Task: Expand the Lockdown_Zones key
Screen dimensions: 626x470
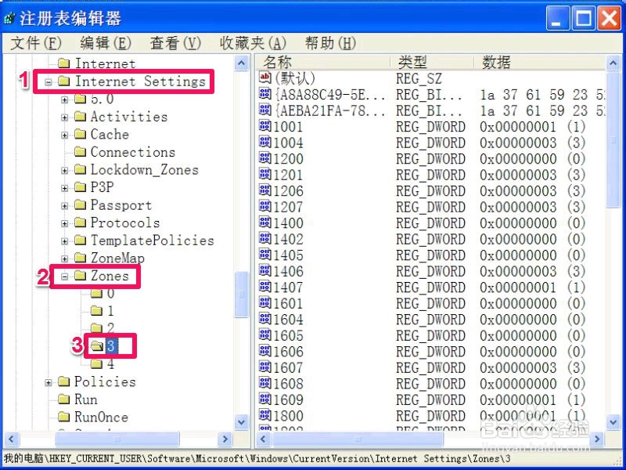Action: (65, 170)
